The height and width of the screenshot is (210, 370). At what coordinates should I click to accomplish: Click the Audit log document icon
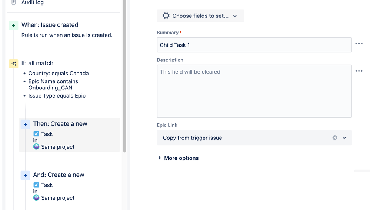tap(14, 3)
